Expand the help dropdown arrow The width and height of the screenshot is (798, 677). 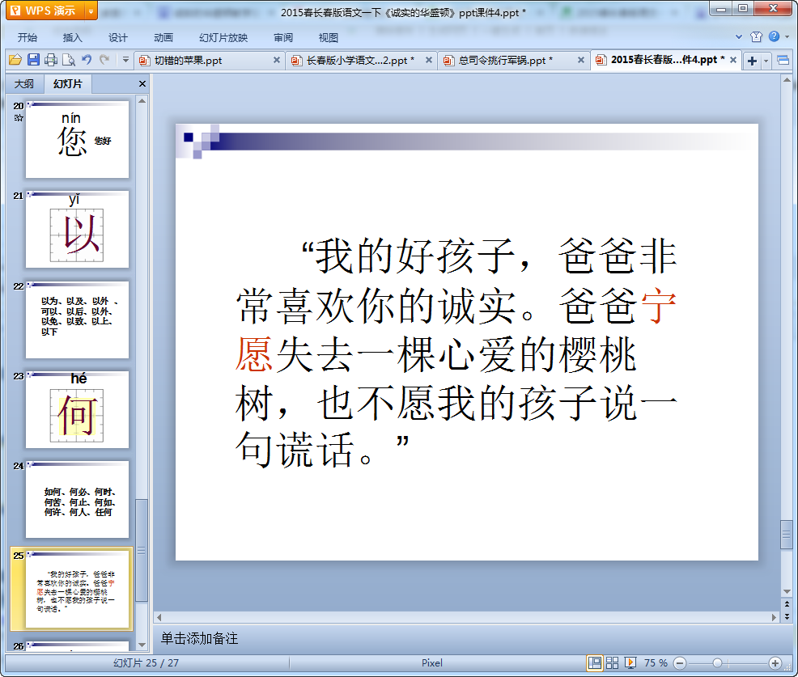coord(787,36)
